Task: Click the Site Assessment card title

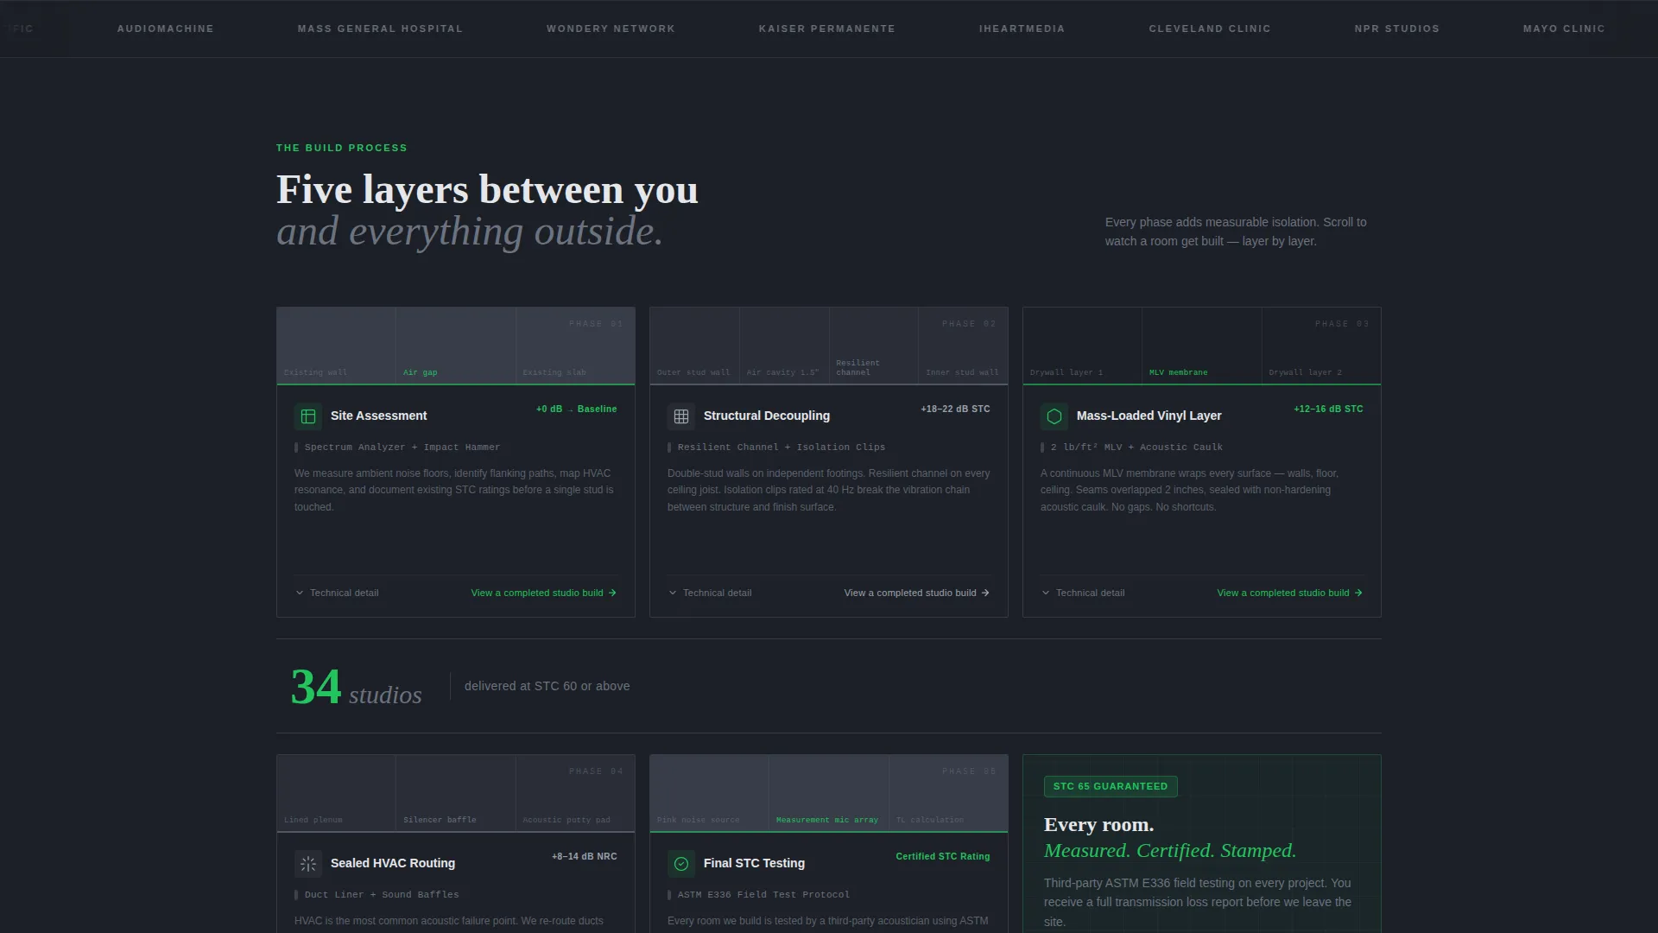Action: click(x=378, y=416)
